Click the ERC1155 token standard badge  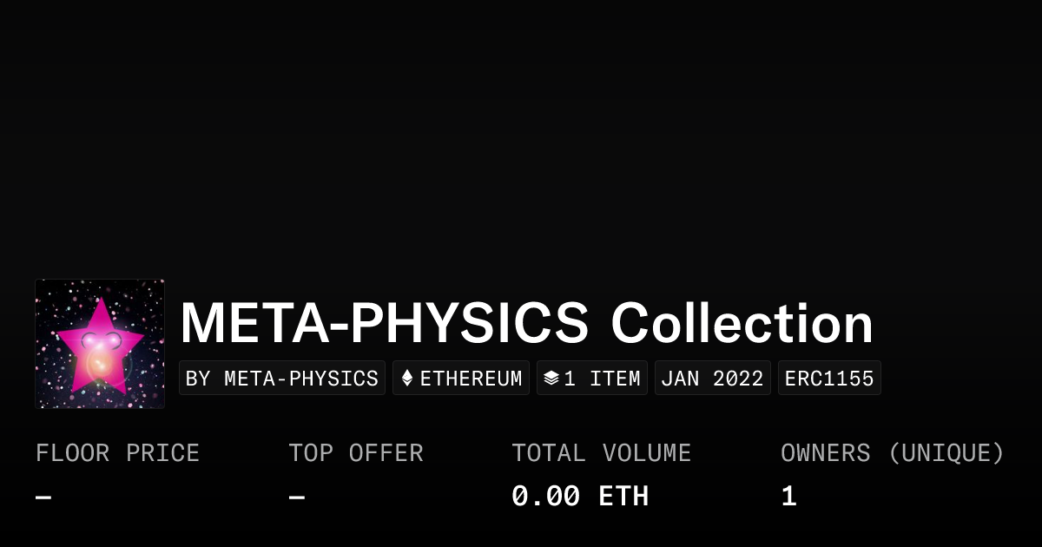click(829, 379)
